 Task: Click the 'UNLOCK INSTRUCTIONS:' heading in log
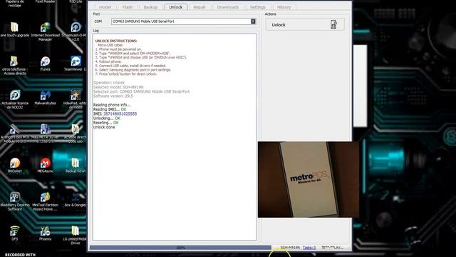116,41
